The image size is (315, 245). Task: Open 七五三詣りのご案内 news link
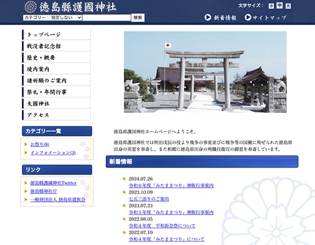point(149,199)
